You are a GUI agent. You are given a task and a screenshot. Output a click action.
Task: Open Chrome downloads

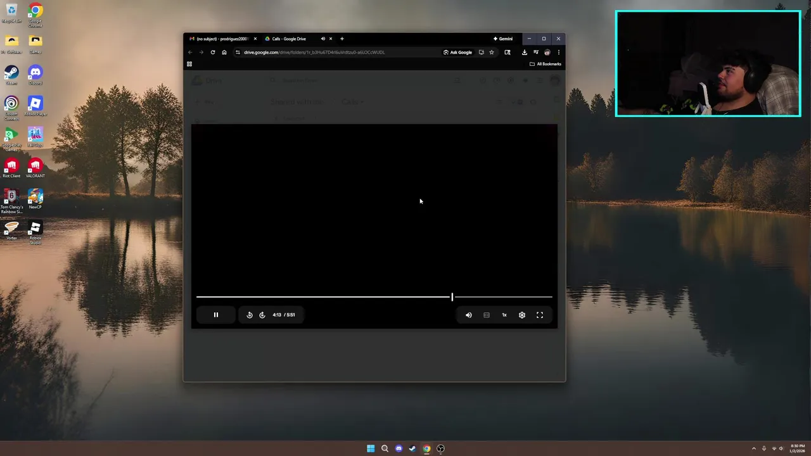(525, 52)
